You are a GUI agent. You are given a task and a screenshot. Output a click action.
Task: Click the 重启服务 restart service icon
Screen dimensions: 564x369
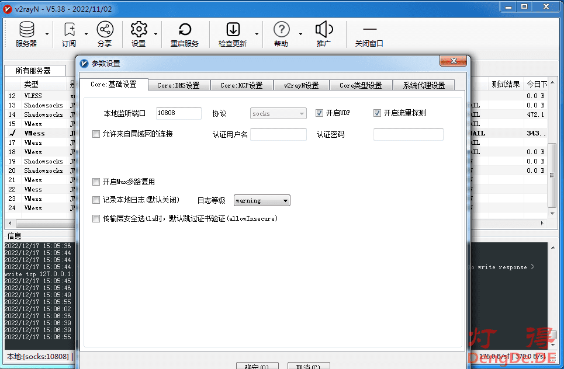coord(185,30)
